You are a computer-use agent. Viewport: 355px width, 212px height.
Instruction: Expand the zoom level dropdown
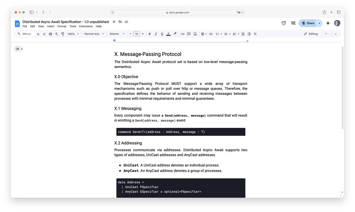pos(73,34)
